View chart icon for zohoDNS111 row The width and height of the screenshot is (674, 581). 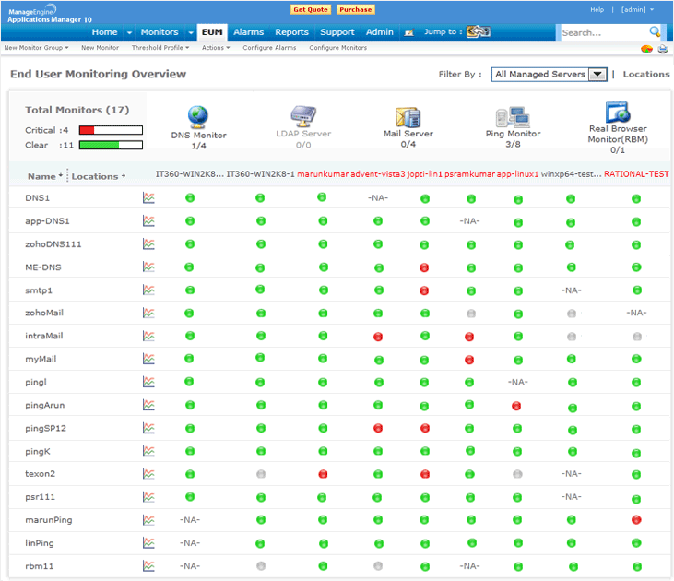[148, 243]
